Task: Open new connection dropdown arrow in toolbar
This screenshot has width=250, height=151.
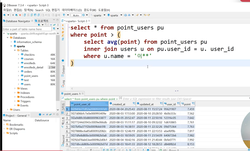Action: click(8, 15)
